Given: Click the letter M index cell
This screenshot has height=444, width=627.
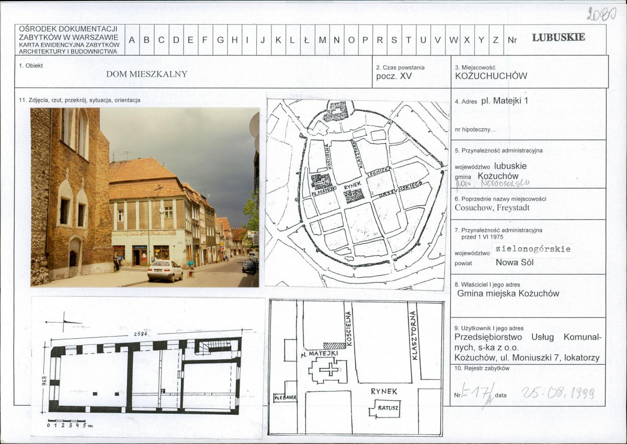Looking at the screenshot, I should 322,40.
